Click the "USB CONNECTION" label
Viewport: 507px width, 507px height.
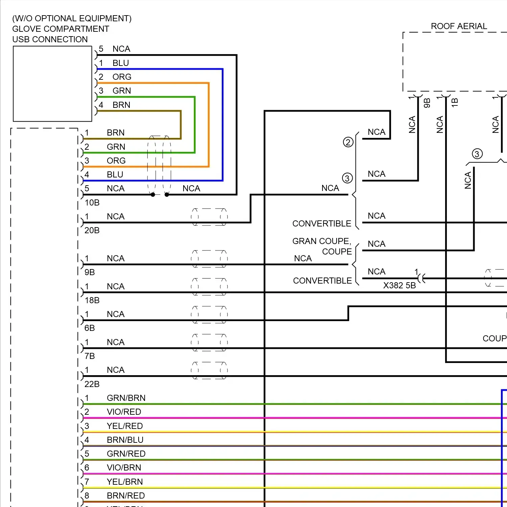[50, 39]
